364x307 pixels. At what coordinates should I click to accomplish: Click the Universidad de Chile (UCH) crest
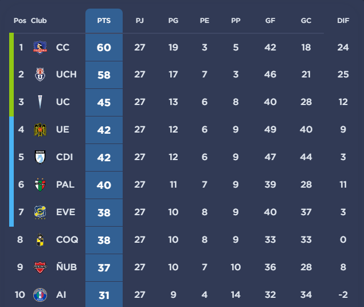(x=40, y=75)
